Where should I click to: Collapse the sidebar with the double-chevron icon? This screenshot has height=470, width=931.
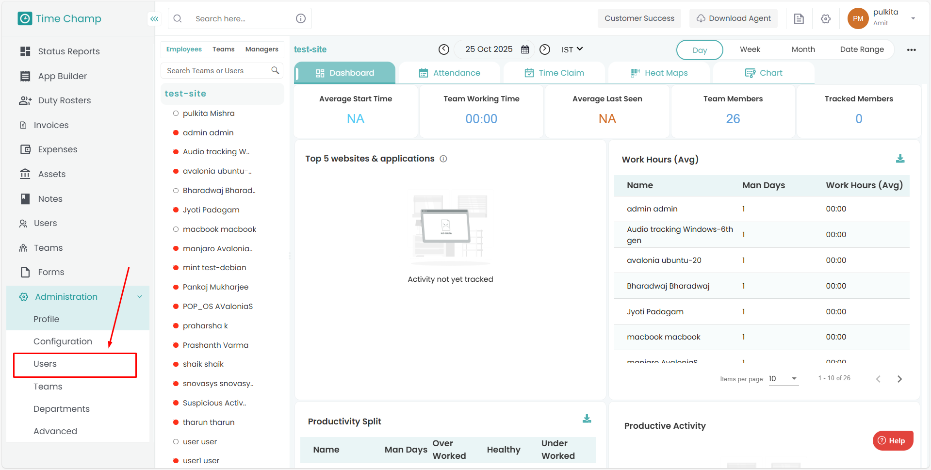pos(154,19)
